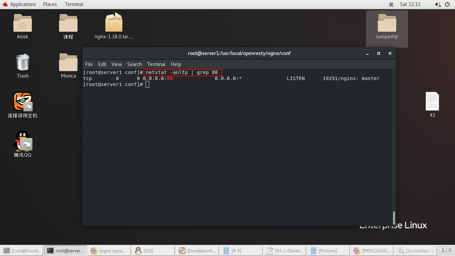
Task: Open the Sat 12:11 clock calendar
Action: pos(410,4)
